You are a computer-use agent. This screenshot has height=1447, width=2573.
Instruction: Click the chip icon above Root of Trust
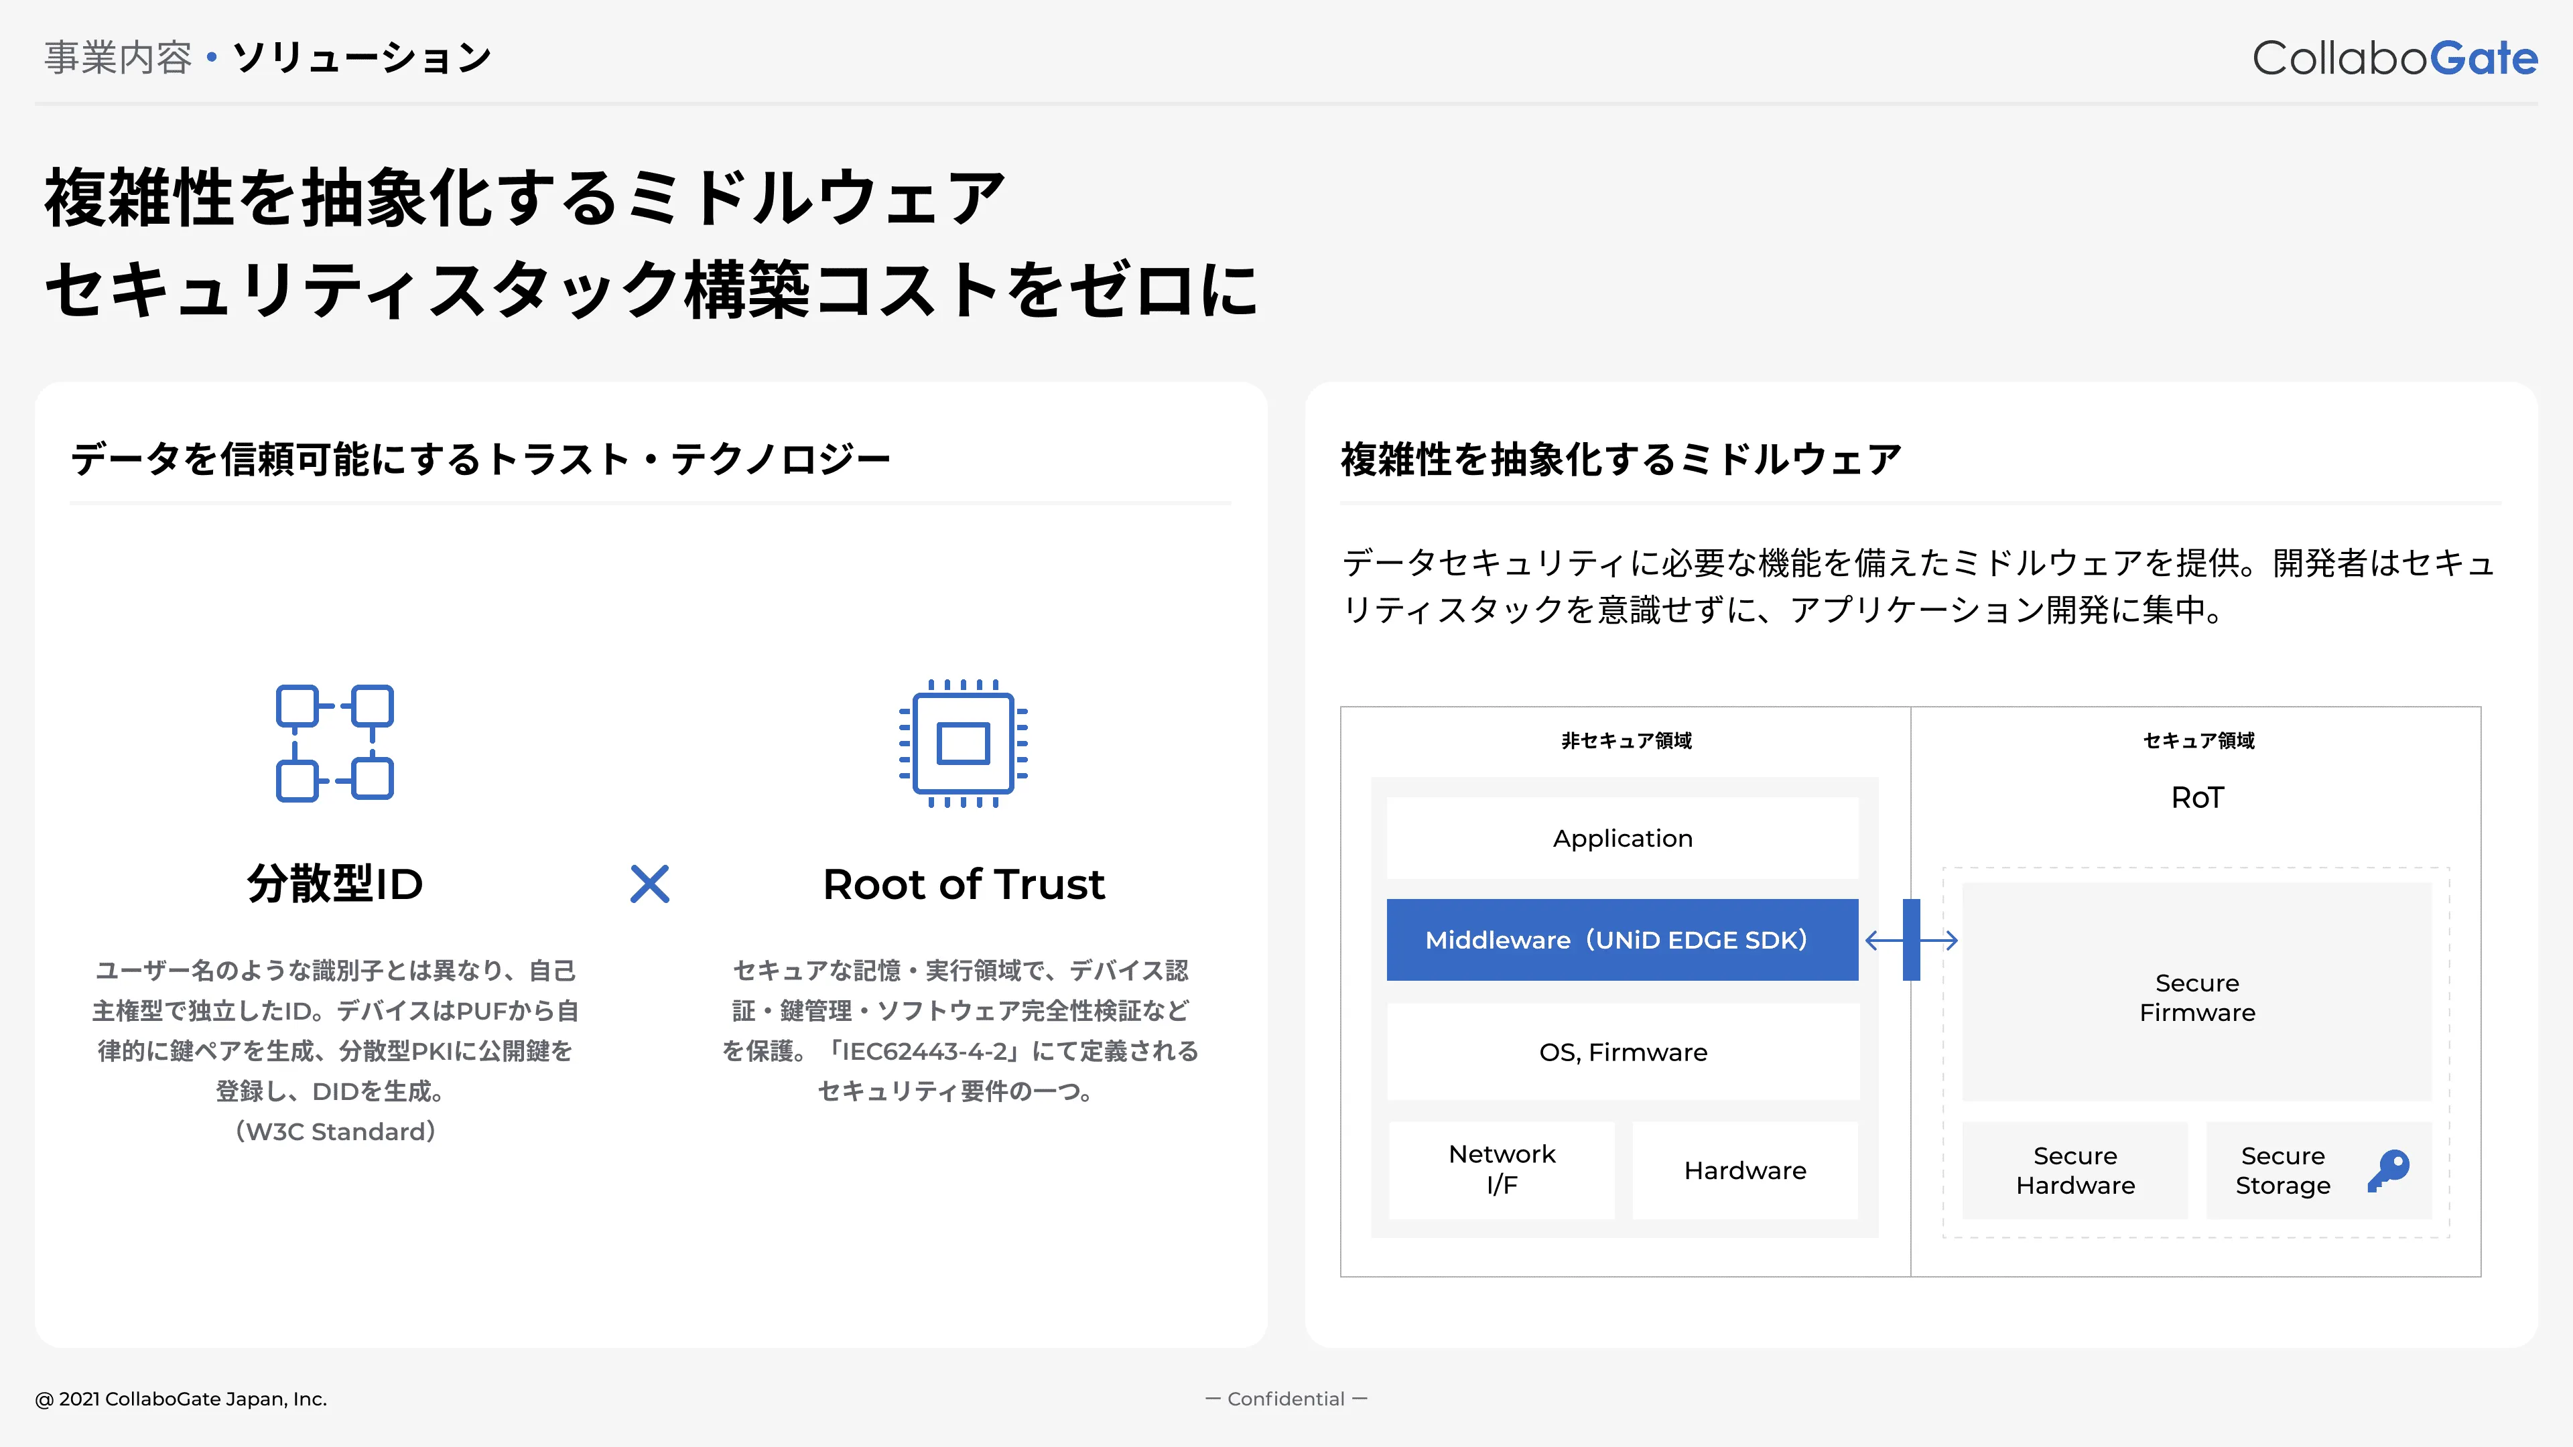tap(963, 743)
